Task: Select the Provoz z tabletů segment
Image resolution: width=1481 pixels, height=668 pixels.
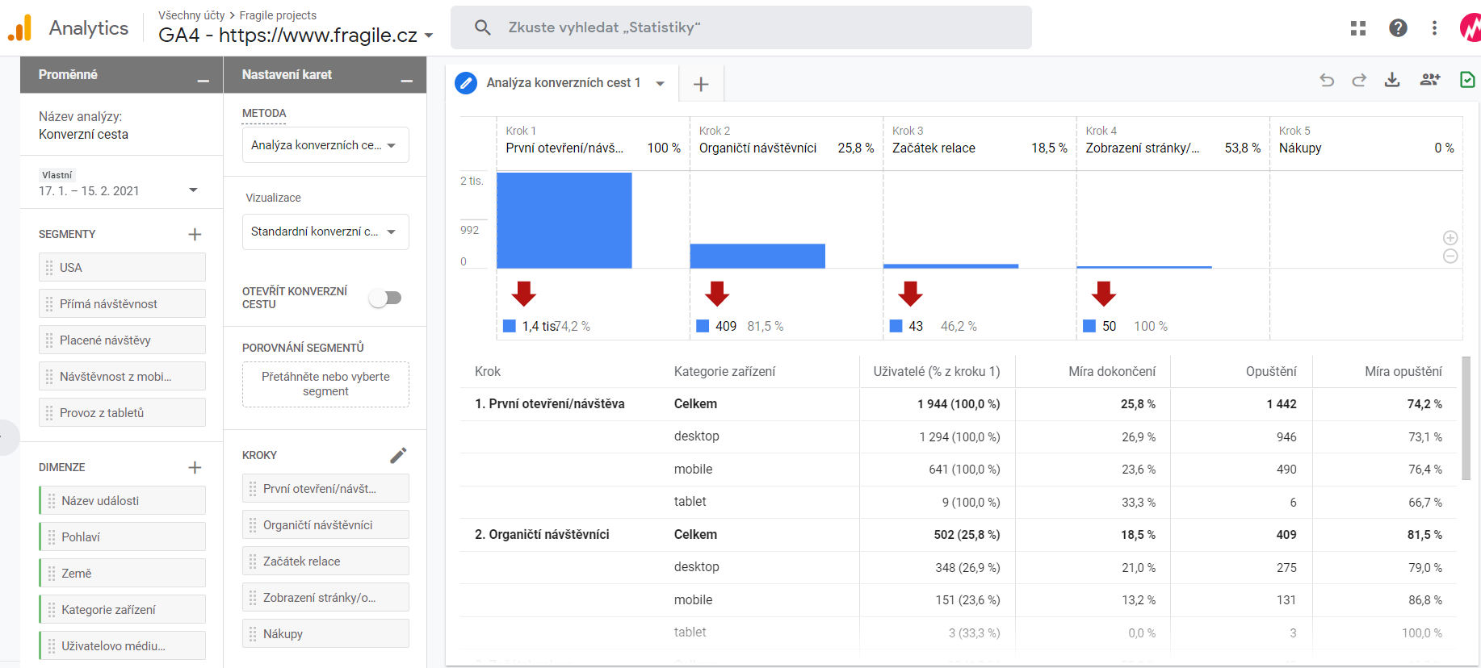Action: [x=122, y=412]
